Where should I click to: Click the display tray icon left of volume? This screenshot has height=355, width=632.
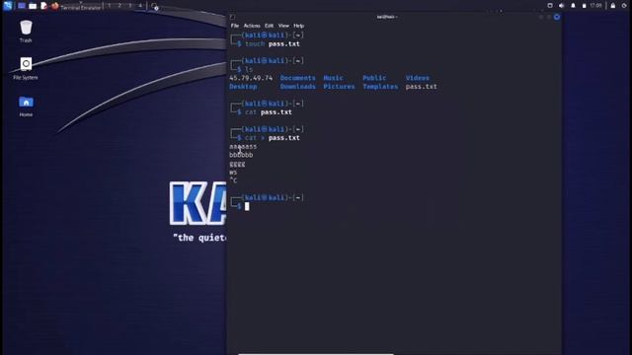coord(550,6)
